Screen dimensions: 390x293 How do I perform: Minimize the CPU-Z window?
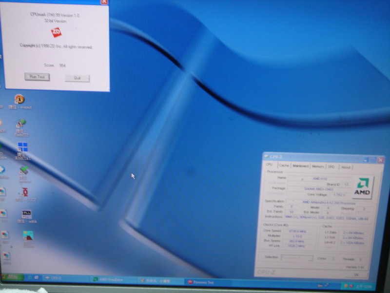tap(365, 160)
